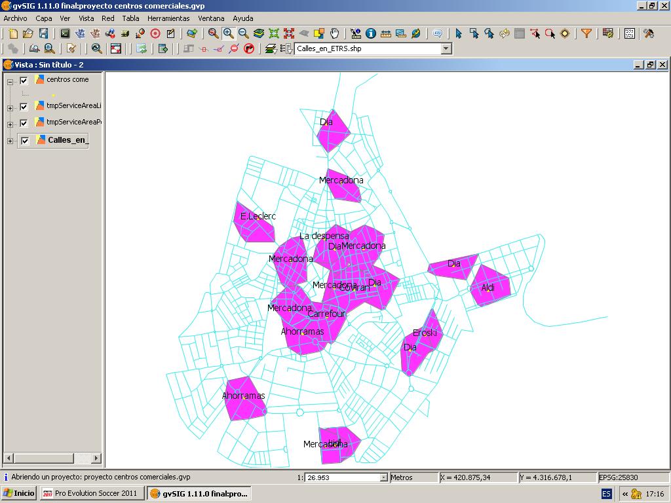This screenshot has width=671, height=503.
Task: Open the Herramientas menu
Action: click(x=168, y=18)
